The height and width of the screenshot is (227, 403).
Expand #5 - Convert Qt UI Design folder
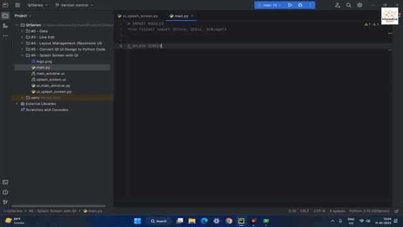point(22,49)
